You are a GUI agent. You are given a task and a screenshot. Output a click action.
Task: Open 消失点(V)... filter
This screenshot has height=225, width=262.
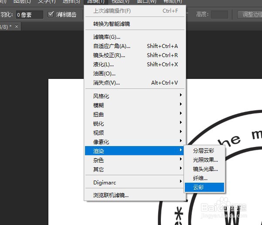(135, 83)
